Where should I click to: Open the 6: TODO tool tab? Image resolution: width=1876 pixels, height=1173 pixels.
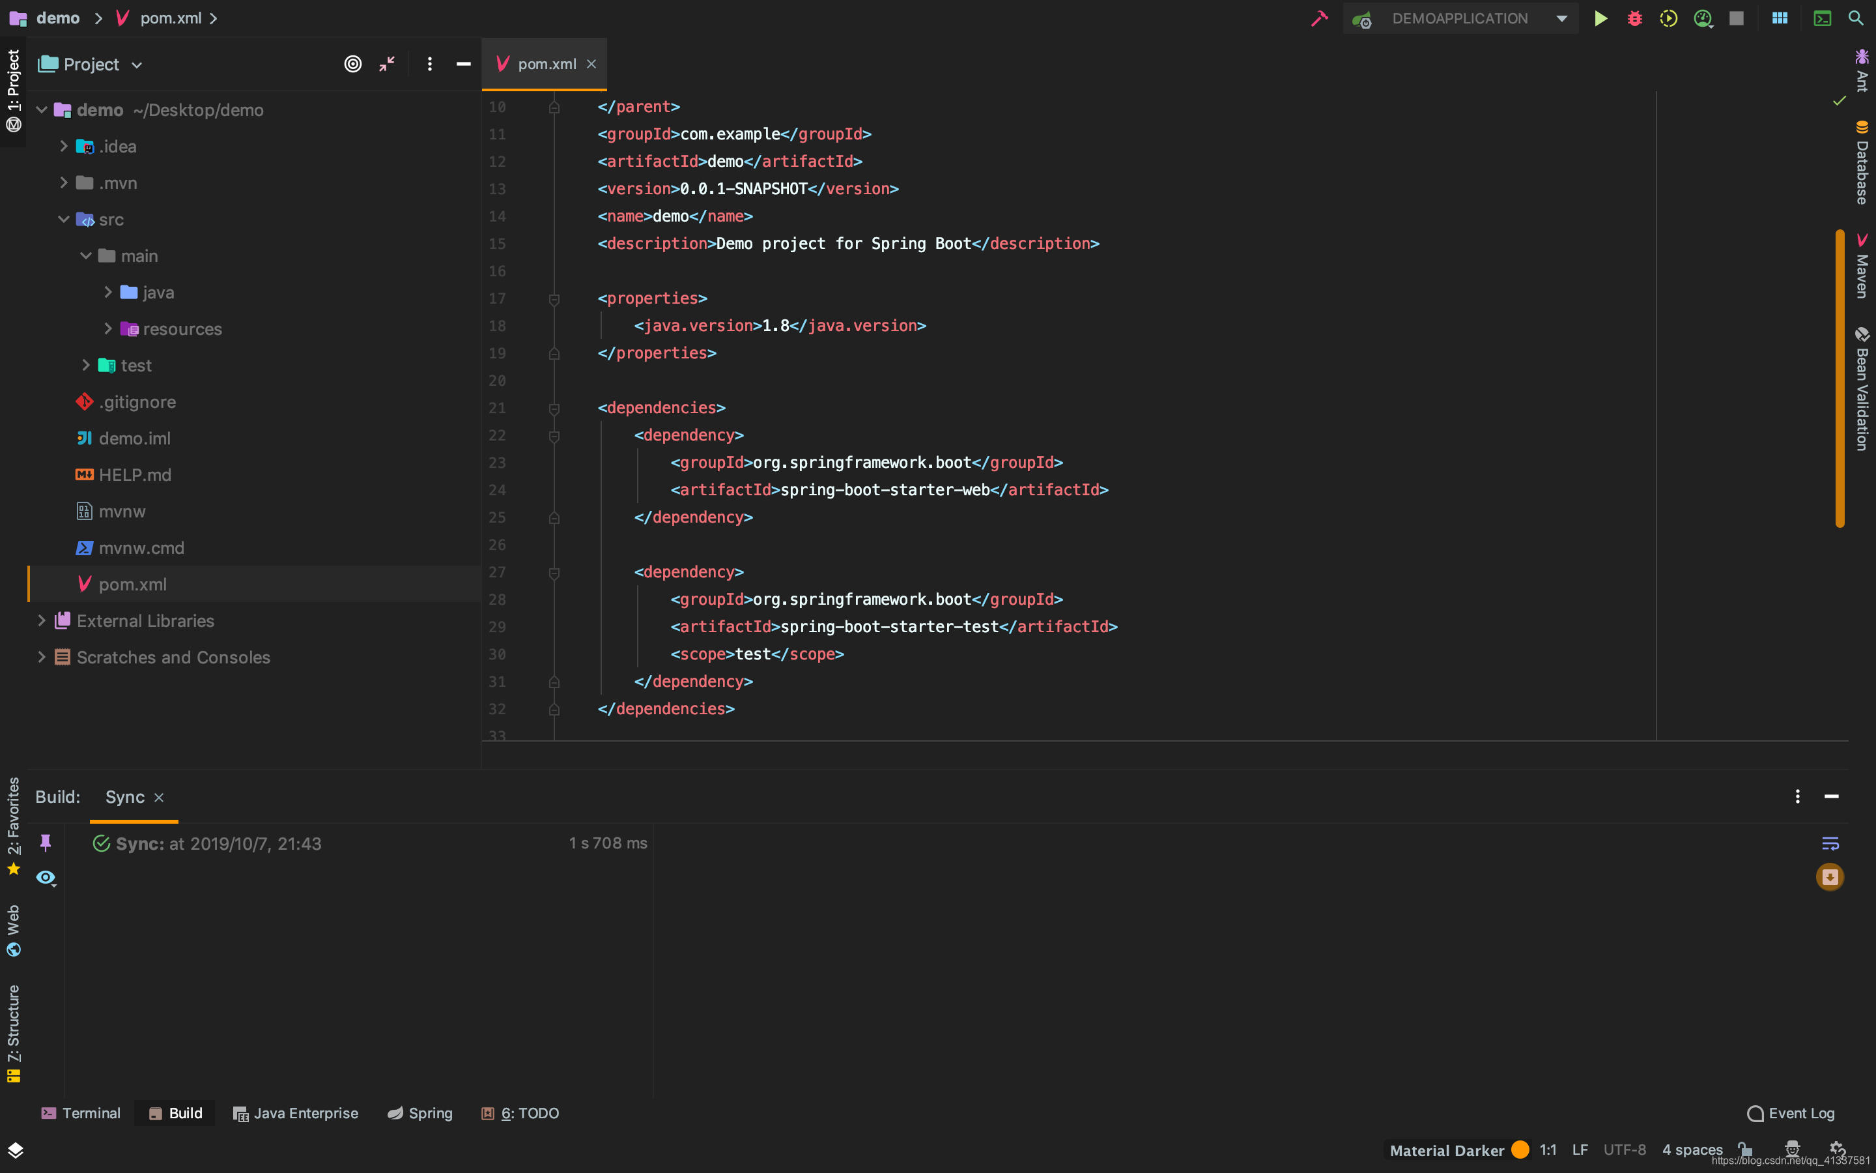pyautogui.click(x=520, y=1113)
